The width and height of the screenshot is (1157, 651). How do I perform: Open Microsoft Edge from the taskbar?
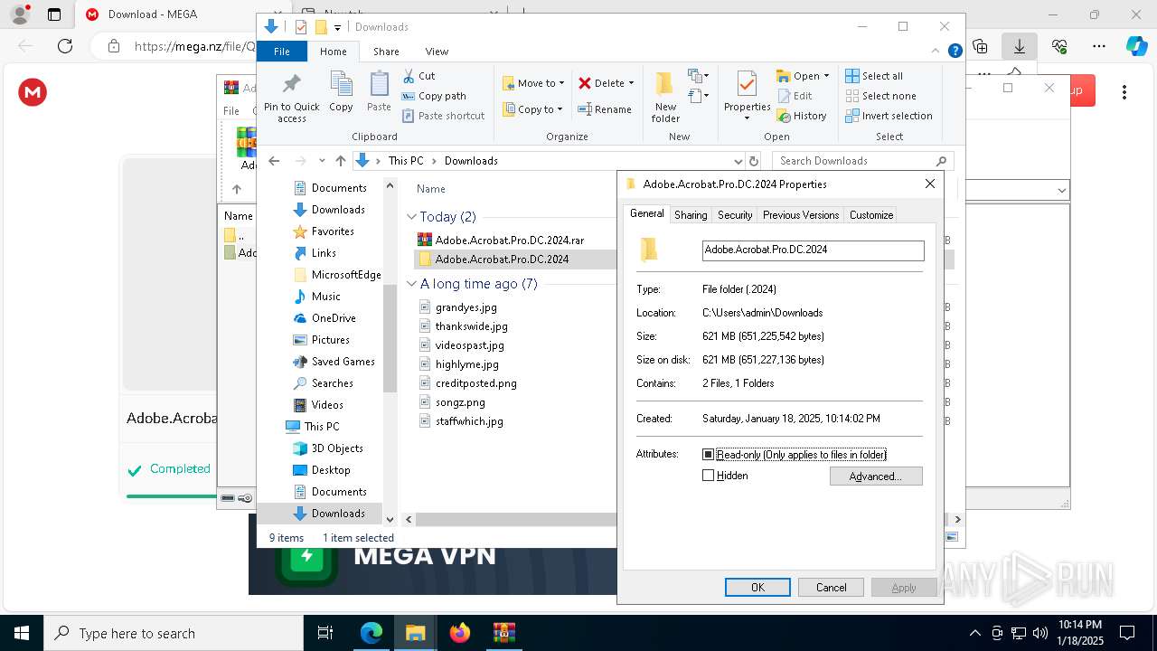coord(372,633)
